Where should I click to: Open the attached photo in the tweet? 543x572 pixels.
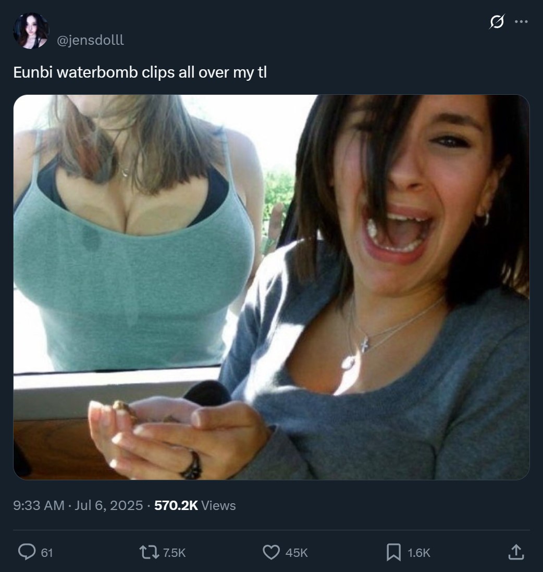coord(271,287)
